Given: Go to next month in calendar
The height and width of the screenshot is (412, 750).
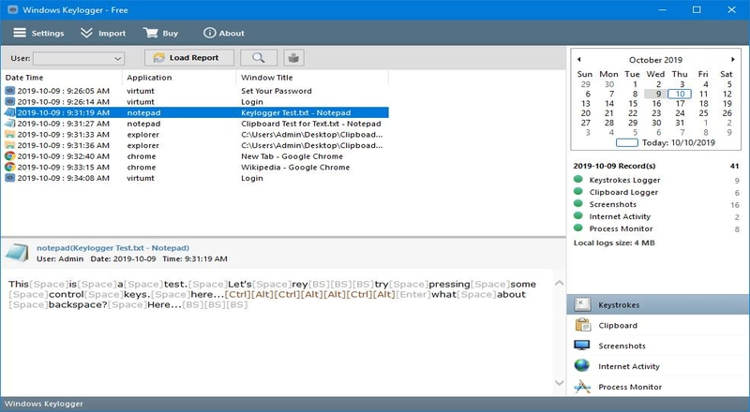Looking at the screenshot, I should tap(733, 60).
